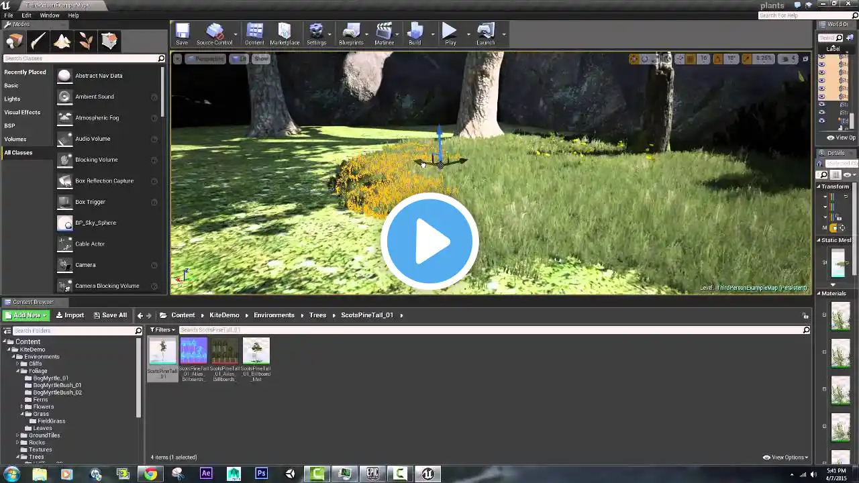Open the Filters dropdown in Content Browser
The image size is (859, 483).
(x=162, y=330)
